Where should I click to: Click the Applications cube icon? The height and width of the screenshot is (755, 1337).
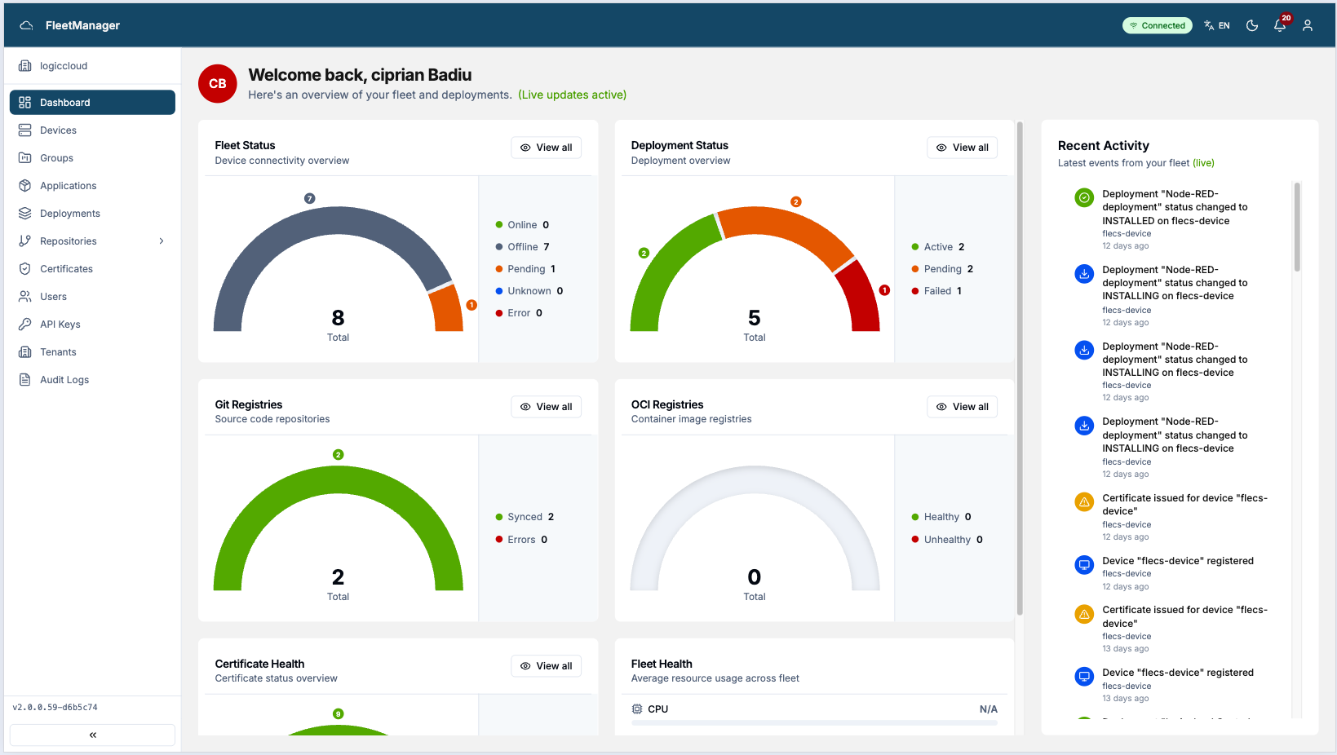24,186
